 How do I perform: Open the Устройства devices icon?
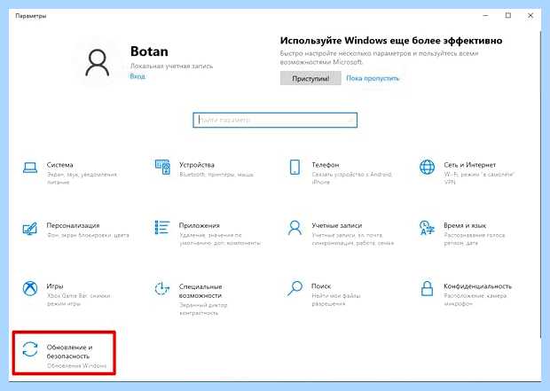click(162, 167)
